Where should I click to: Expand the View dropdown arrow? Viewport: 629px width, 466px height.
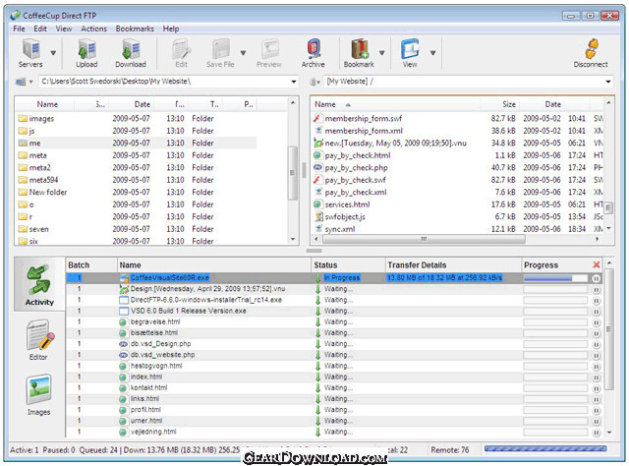[x=432, y=52]
